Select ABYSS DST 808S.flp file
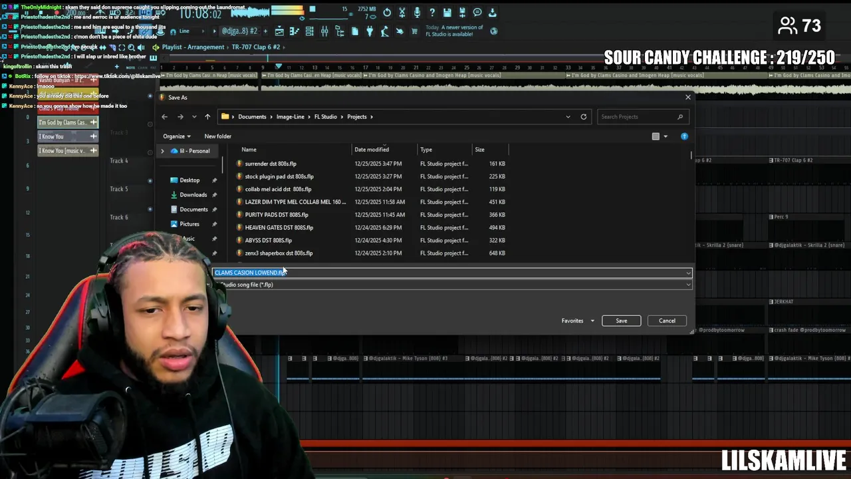The width and height of the screenshot is (851, 479). point(269,240)
